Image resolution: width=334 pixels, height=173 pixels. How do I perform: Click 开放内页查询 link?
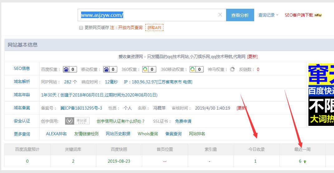[x=130, y=27]
